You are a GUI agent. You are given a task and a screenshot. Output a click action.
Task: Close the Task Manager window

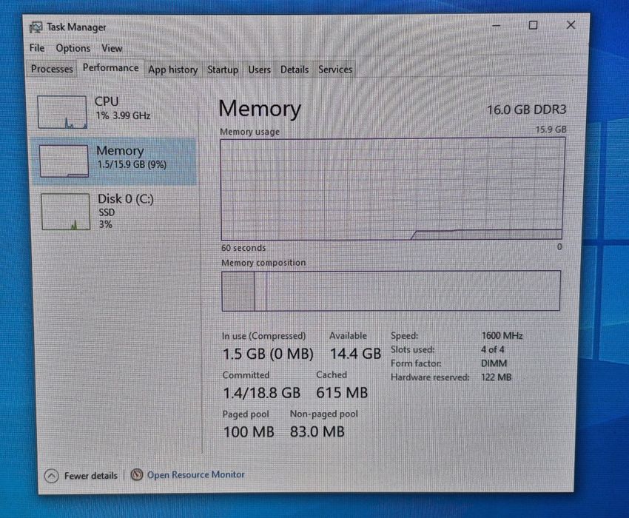pos(571,25)
